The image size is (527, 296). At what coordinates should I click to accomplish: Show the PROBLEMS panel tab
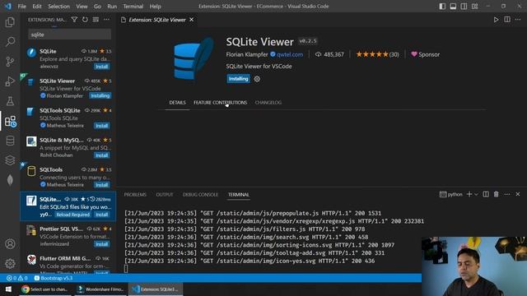coord(135,195)
